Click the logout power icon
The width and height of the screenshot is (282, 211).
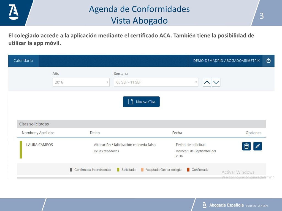tap(268, 61)
